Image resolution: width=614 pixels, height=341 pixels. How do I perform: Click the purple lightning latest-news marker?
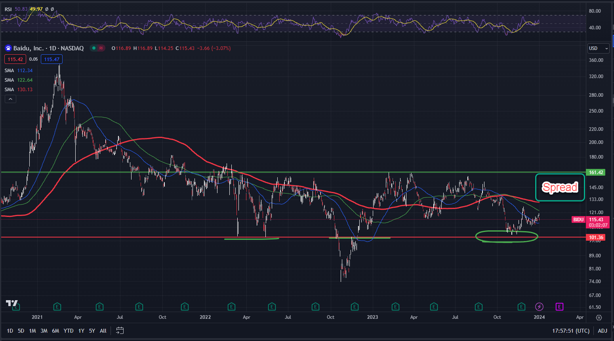(x=539, y=307)
